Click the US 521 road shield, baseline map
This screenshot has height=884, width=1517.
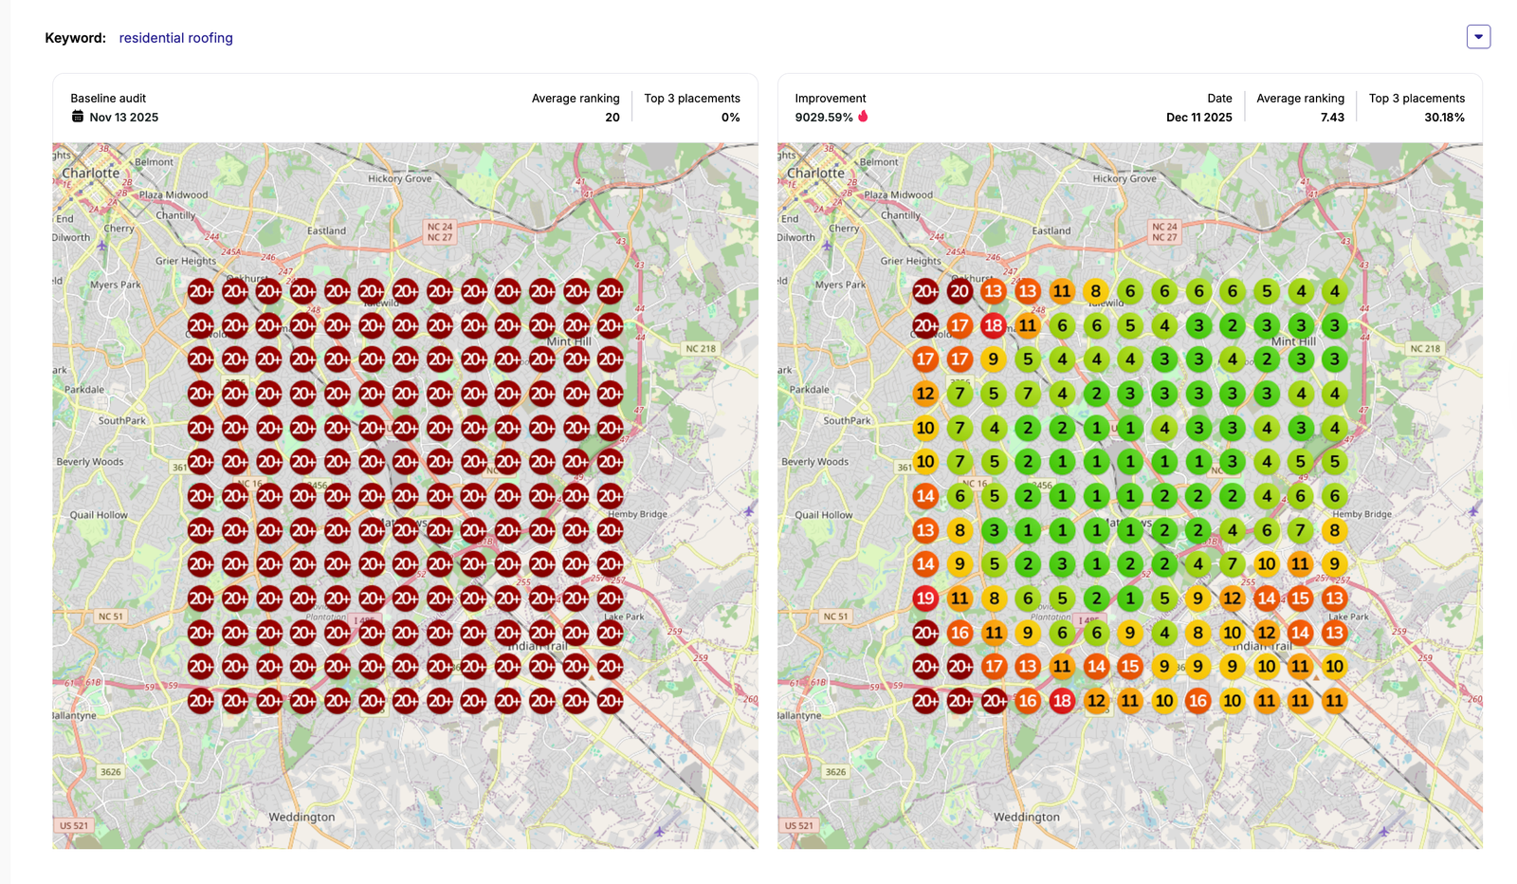pyautogui.click(x=74, y=825)
